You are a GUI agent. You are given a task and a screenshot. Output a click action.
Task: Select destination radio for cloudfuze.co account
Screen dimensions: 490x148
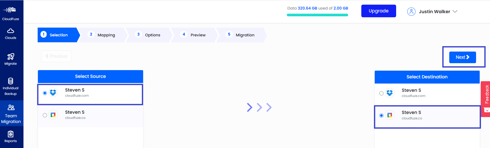(x=381, y=116)
